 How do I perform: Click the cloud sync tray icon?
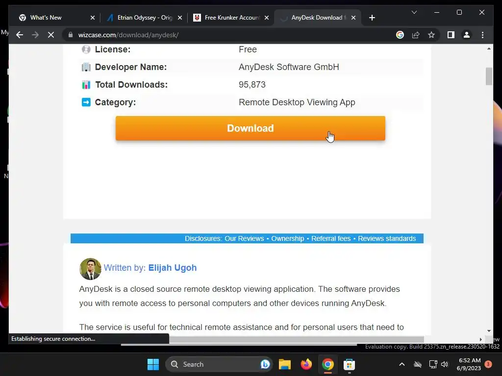(x=418, y=364)
